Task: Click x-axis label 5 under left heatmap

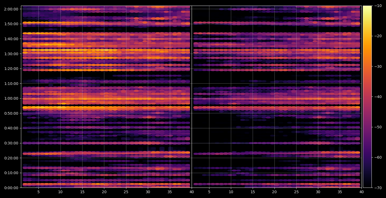Action: pos(38,192)
